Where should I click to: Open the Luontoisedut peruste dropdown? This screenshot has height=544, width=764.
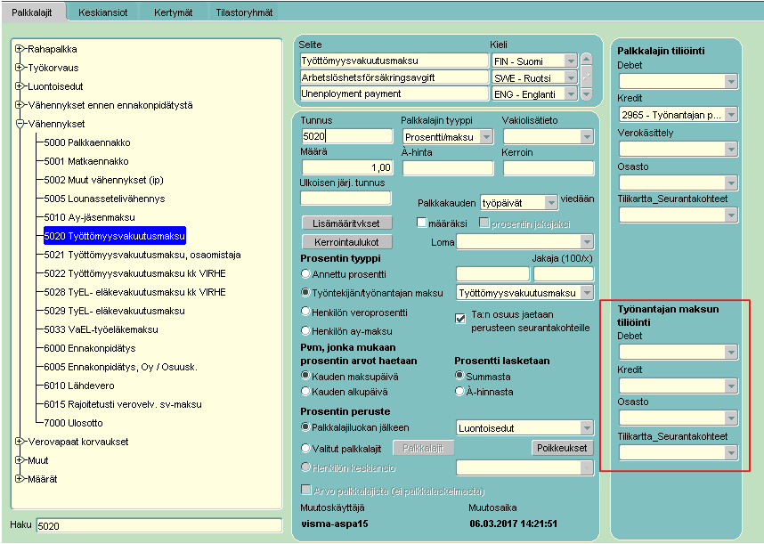tap(587, 427)
